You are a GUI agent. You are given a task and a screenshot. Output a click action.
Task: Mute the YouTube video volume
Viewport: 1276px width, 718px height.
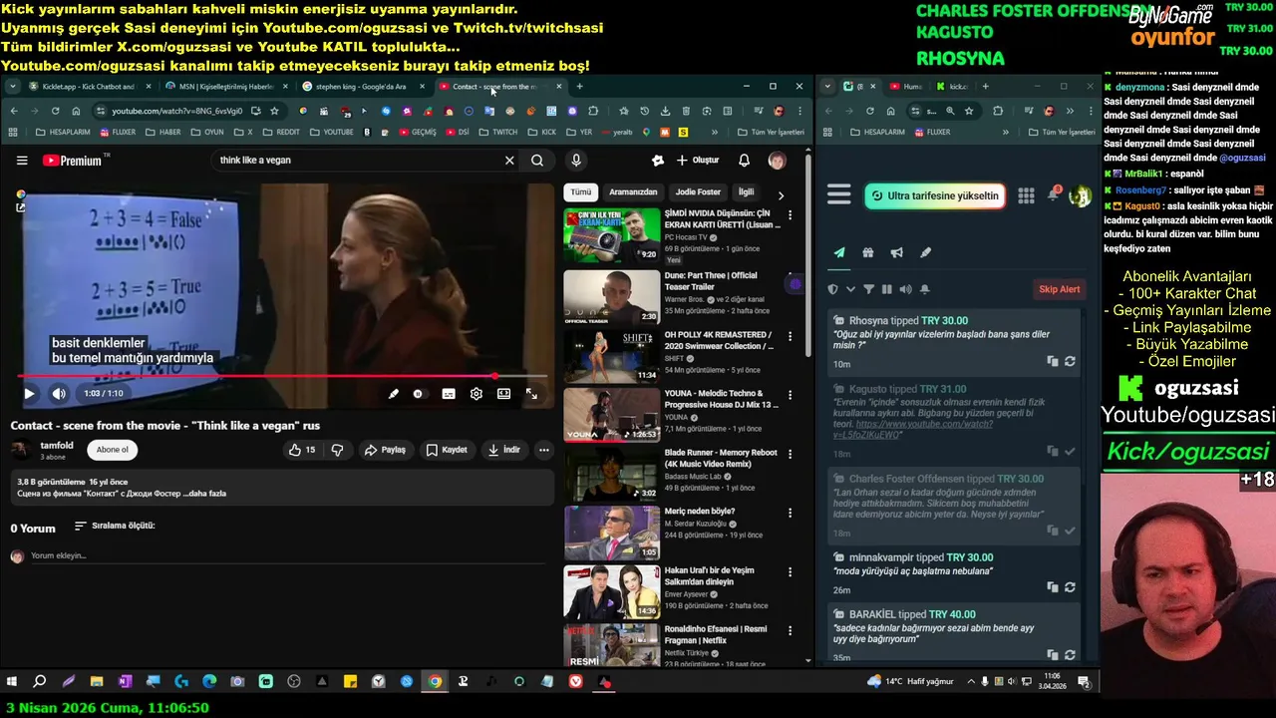(x=59, y=394)
